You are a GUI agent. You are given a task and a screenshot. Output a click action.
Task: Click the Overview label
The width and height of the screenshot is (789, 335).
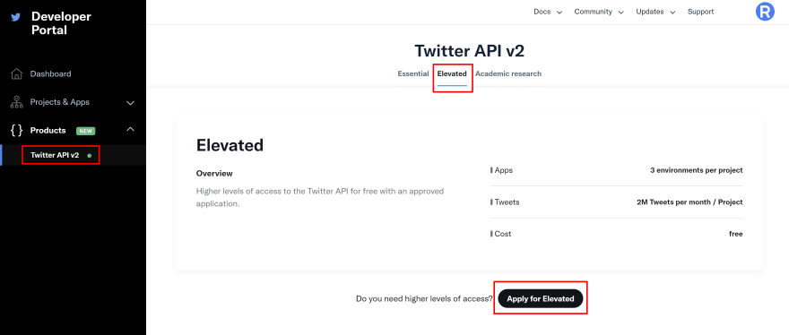point(214,174)
